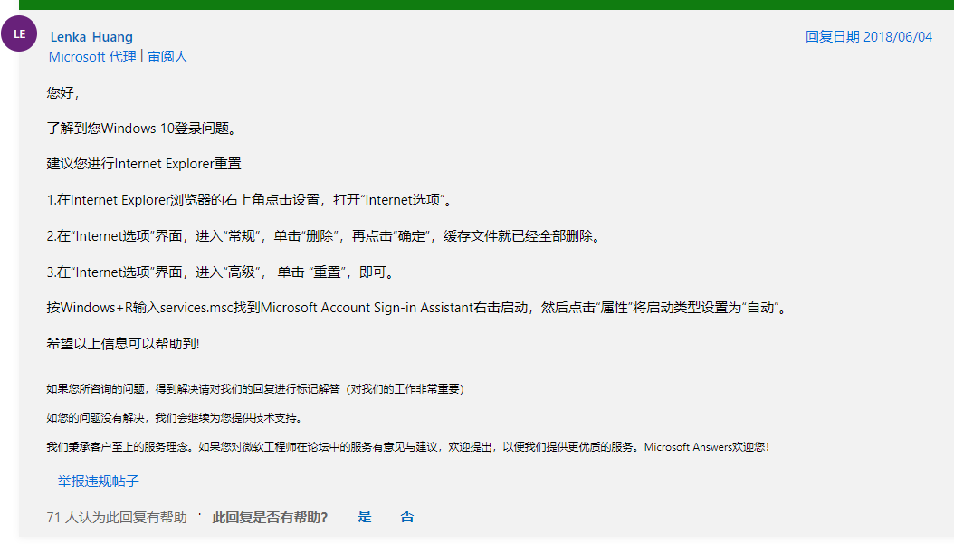Image resolution: width=954 pixels, height=544 pixels.
Task: Click the line about 标记解答
Action: tap(255, 389)
